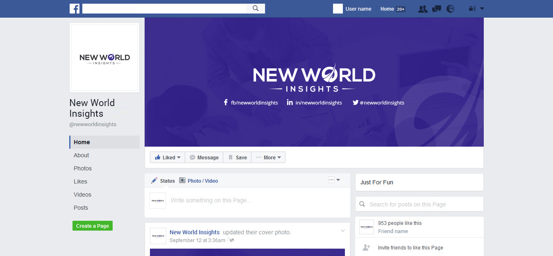This screenshot has height=256, width=553.
Task: Click the Create a Page button
Action: (x=92, y=226)
